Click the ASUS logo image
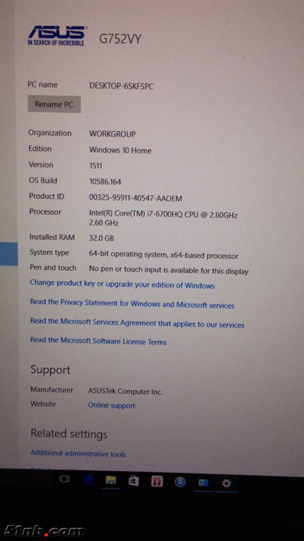 [x=57, y=36]
